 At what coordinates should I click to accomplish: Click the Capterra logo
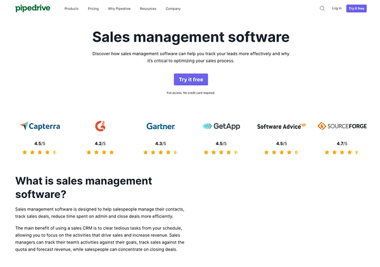click(x=40, y=126)
